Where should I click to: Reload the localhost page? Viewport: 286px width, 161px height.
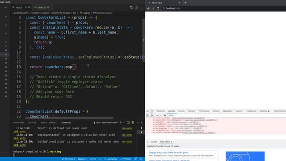[158, 8]
